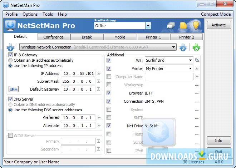
Task: Click the green adapter activation power icon
Action: pyautogui.click(x=196, y=47)
